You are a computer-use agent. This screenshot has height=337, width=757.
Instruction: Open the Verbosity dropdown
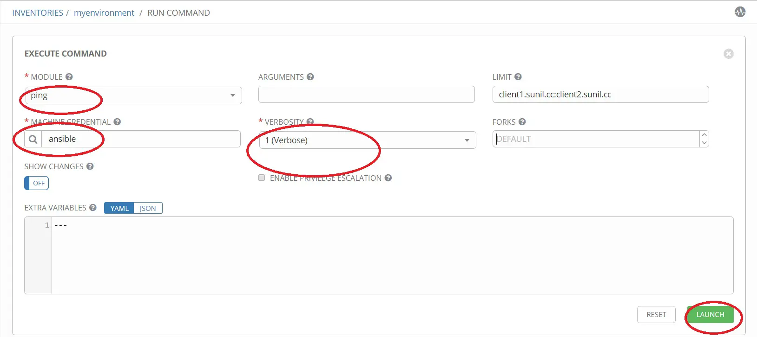click(x=368, y=140)
